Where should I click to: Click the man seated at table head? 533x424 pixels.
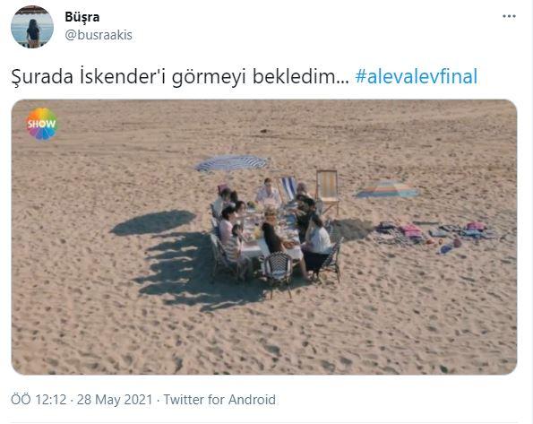(268, 192)
